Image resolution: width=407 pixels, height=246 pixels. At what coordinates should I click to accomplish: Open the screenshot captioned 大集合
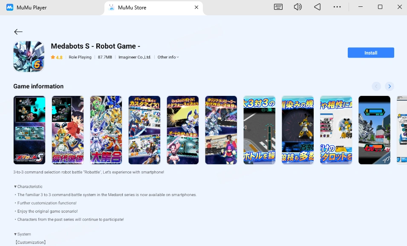(x=106, y=130)
